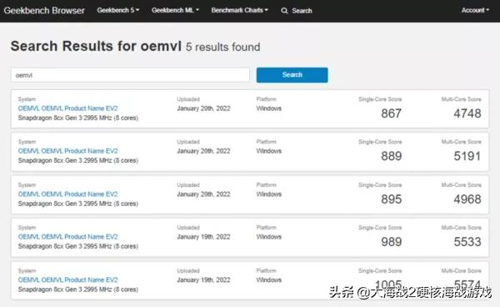Select the single-core score 867
Viewport: 500px width, 307px height.
tap(392, 113)
